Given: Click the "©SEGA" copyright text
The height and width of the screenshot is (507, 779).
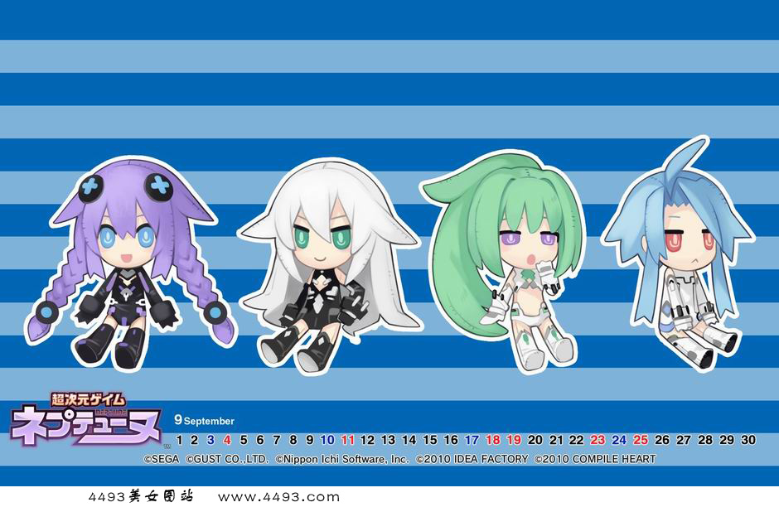Looking at the screenshot, I should [162, 459].
